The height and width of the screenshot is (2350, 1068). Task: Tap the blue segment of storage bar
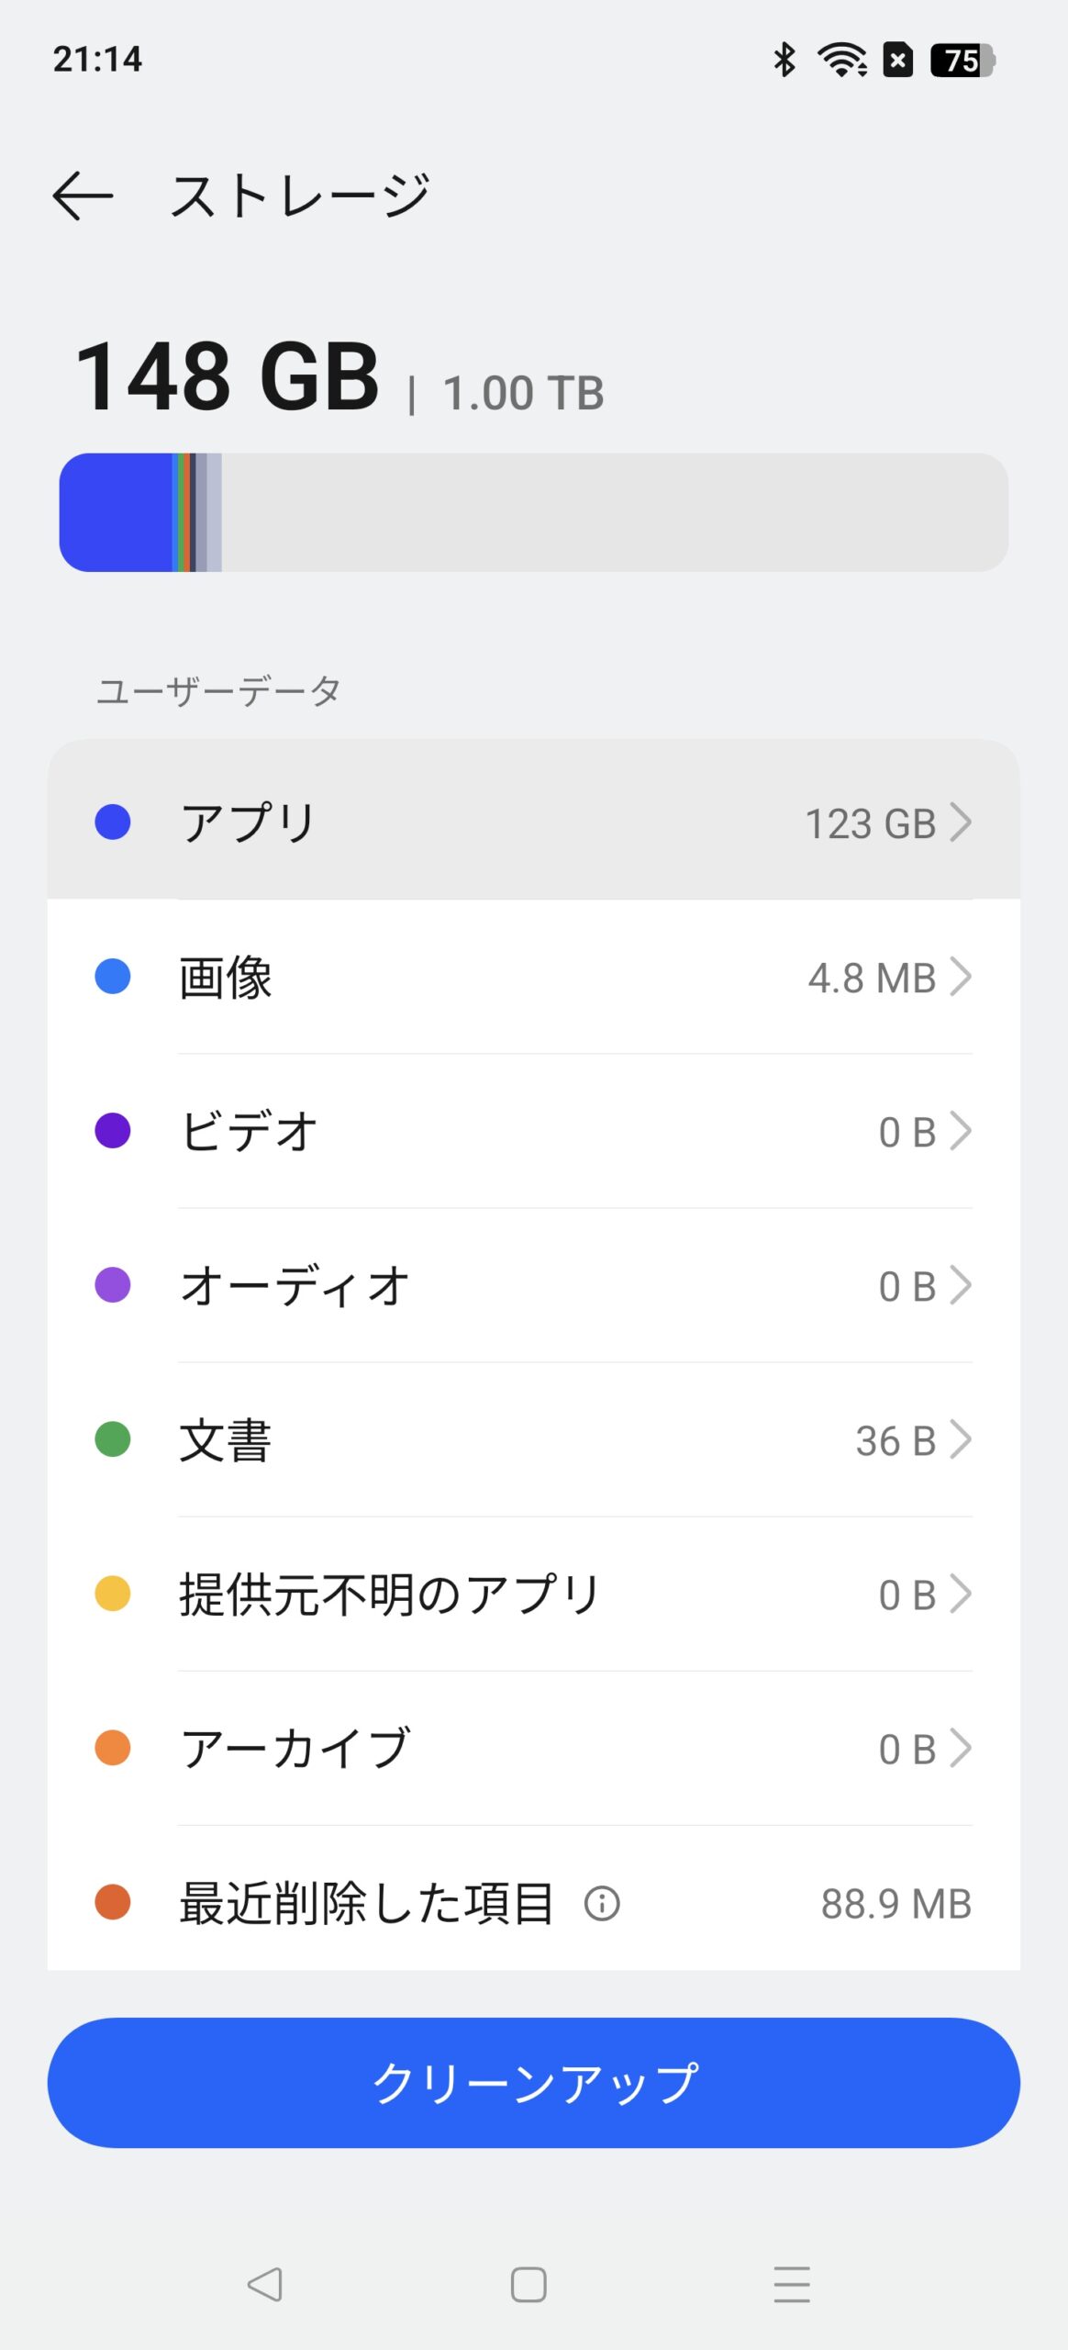point(116,512)
